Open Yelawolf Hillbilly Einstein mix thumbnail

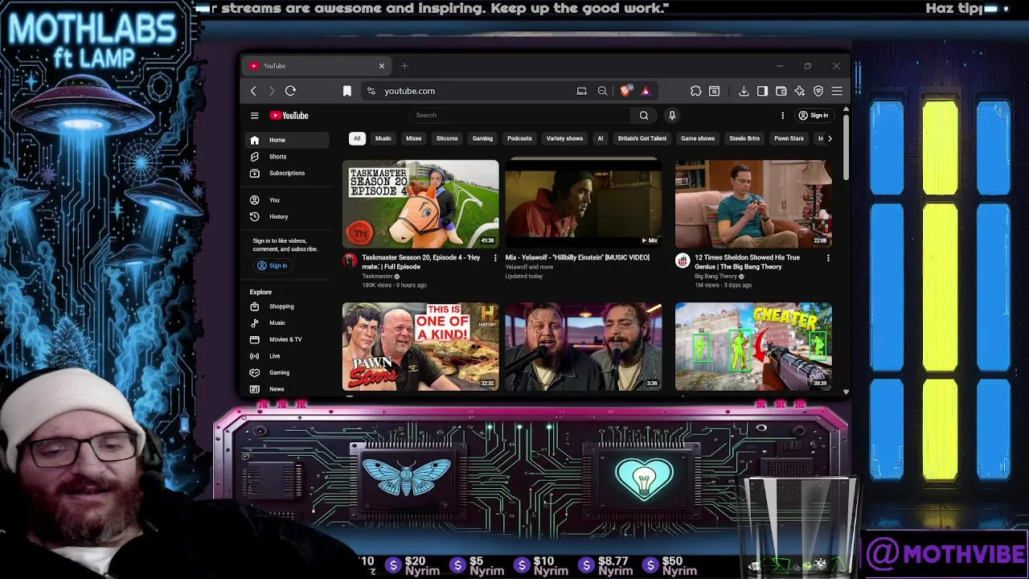coord(584,203)
